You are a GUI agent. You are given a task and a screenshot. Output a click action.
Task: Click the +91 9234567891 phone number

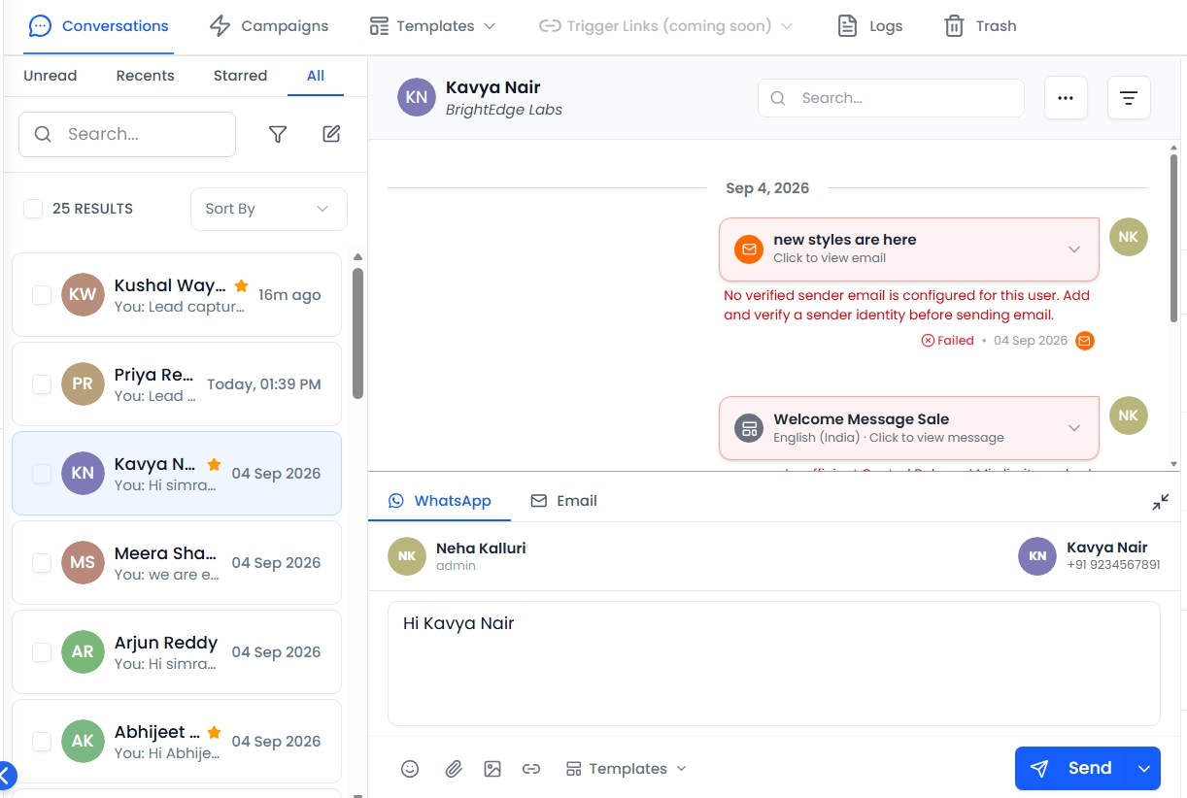1113,565
